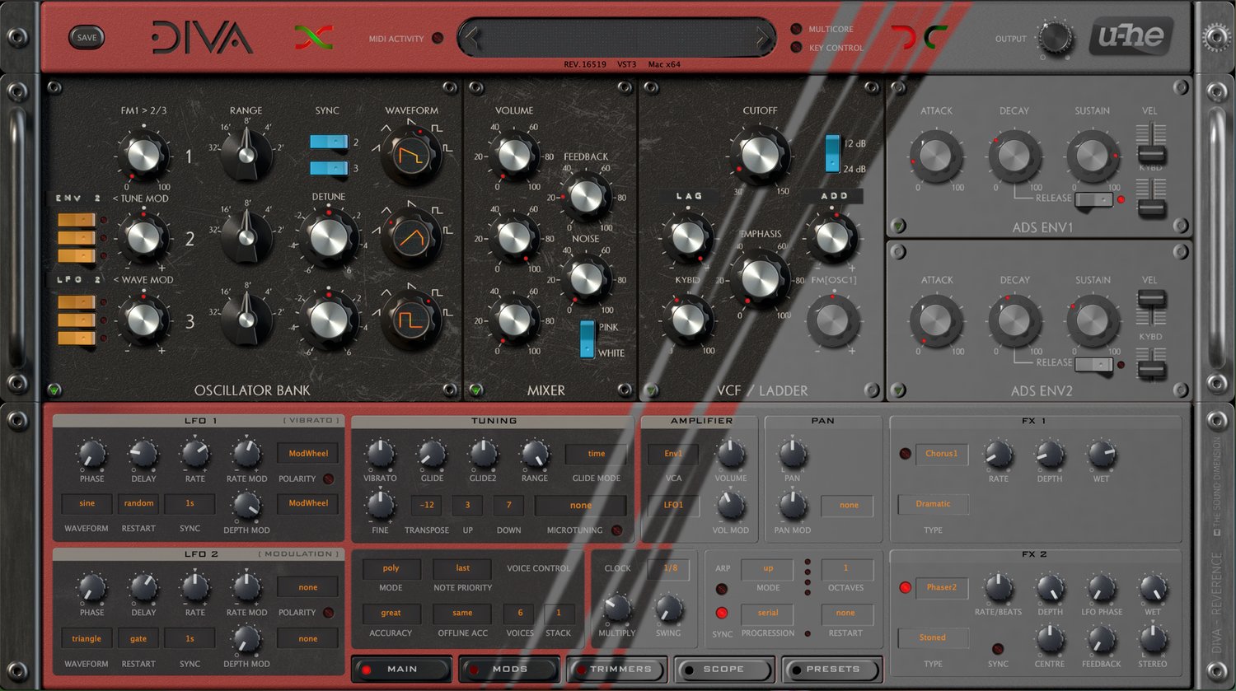Click the CUTOFF knob

[x=759, y=156]
